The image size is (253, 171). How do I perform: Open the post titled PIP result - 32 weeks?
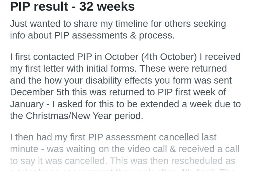tap(72, 6)
